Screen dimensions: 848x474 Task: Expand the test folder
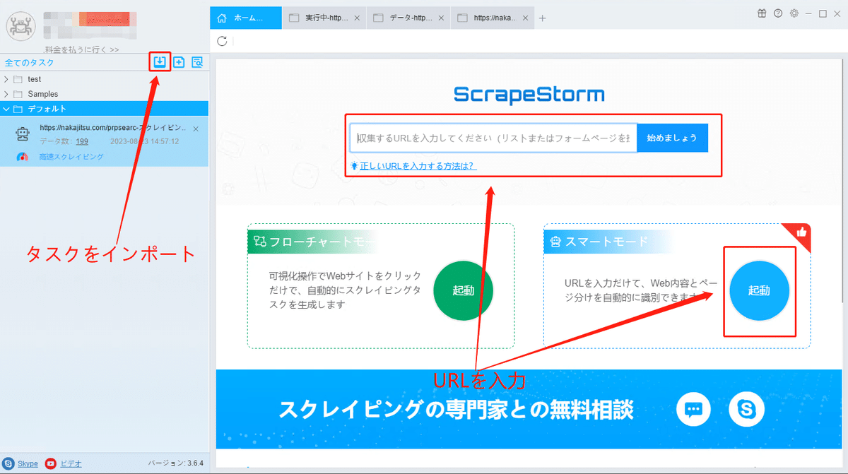click(x=6, y=79)
